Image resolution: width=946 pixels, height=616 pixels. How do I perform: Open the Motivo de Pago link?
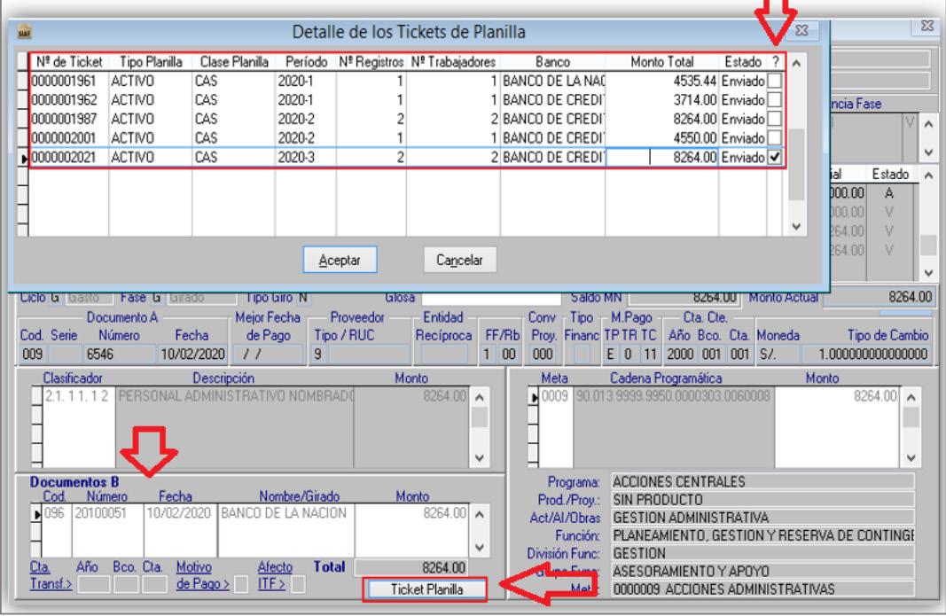click(x=202, y=575)
